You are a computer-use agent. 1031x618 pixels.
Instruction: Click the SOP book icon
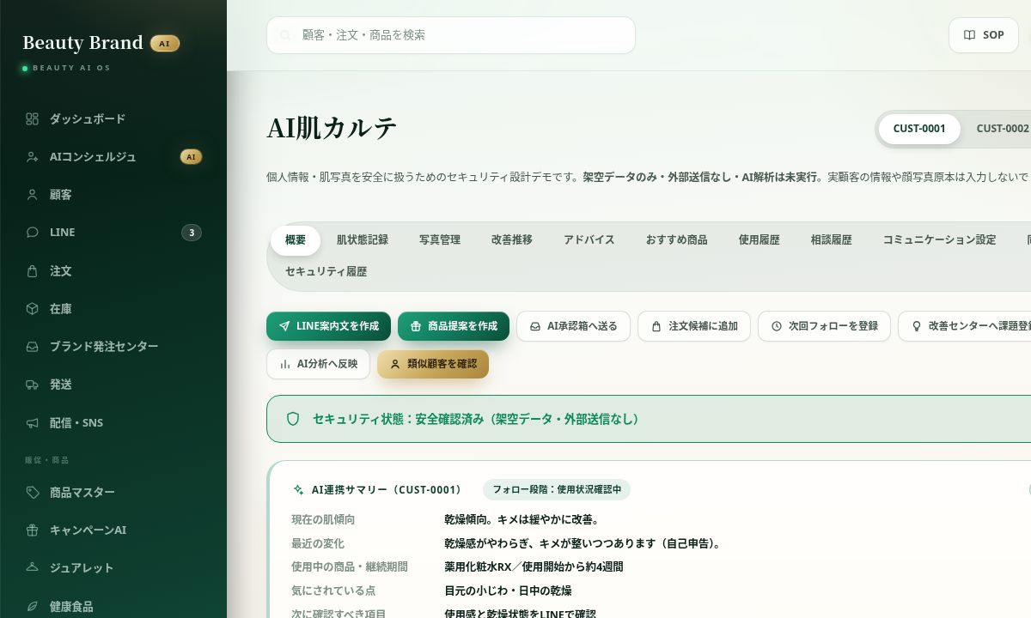point(969,35)
